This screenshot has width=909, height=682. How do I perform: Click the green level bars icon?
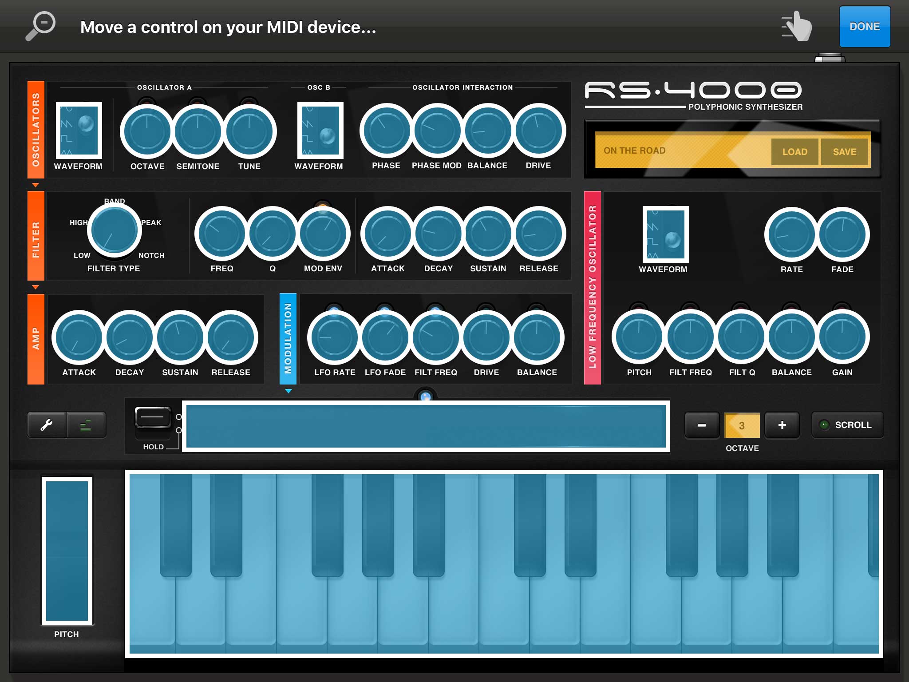[86, 425]
